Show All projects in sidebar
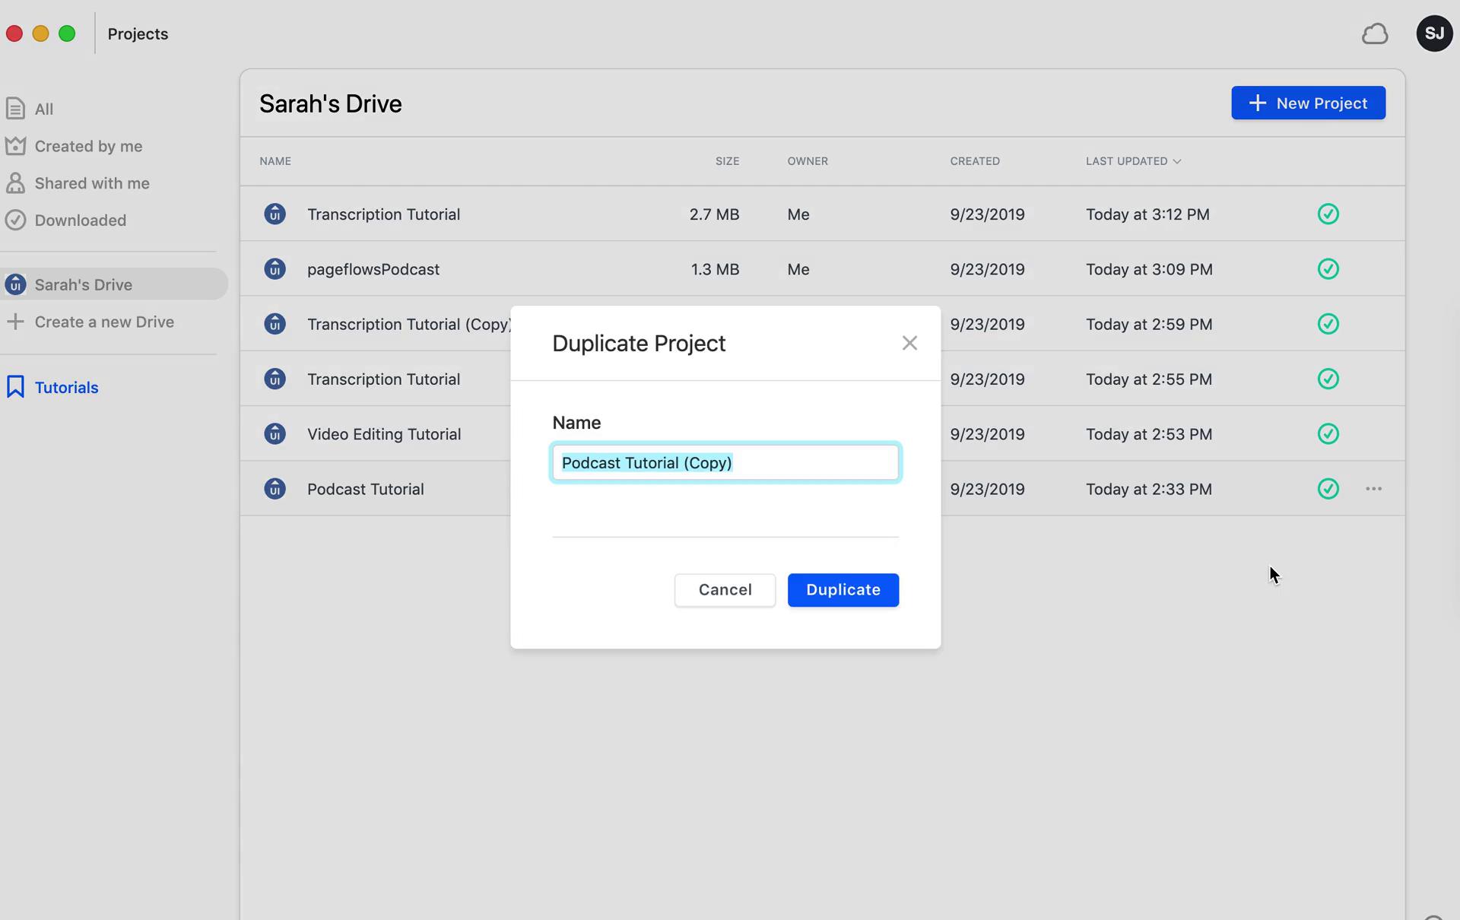The height and width of the screenshot is (920, 1460). pyautogui.click(x=44, y=109)
